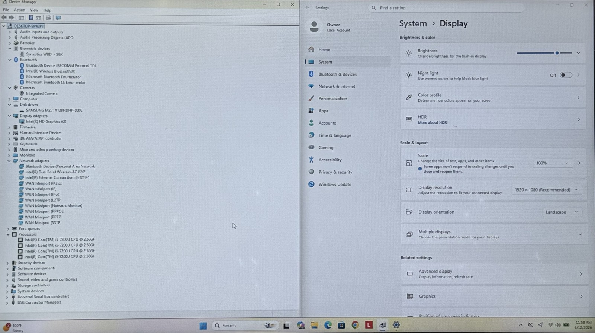Open Accessibility settings section
This screenshot has height=333, width=595.
pyautogui.click(x=348, y=160)
